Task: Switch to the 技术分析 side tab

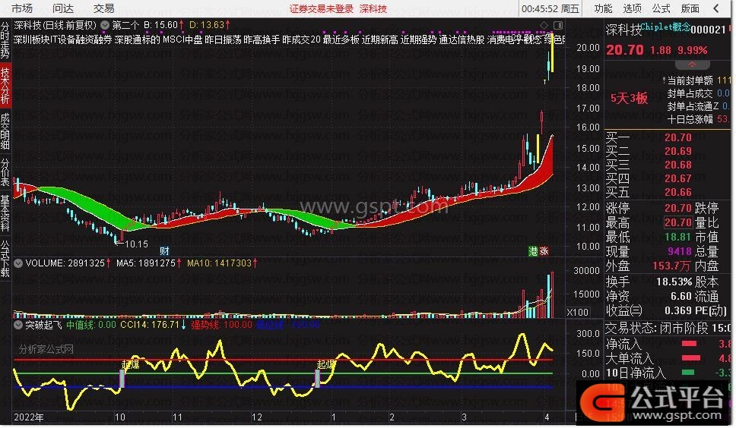Action: coord(5,86)
